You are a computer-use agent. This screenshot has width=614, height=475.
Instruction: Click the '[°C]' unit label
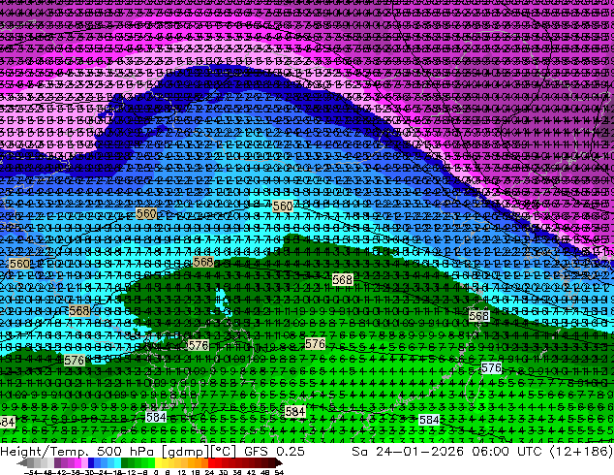click(223, 452)
